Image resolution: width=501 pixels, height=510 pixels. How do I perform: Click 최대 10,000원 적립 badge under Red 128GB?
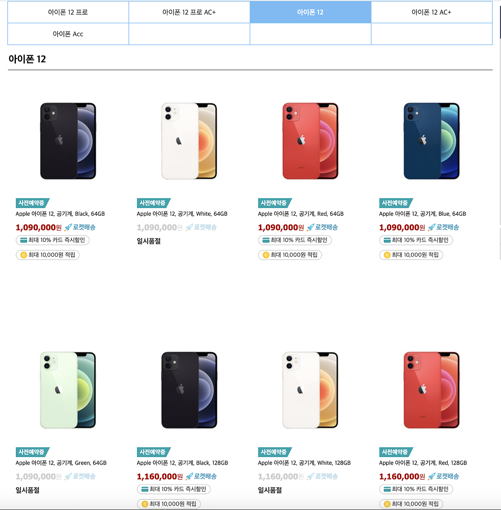pyautogui.click(x=411, y=504)
